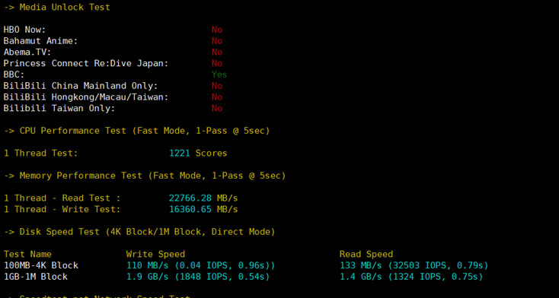Click the No result for Bahamut Anime

[x=217, y=41]
